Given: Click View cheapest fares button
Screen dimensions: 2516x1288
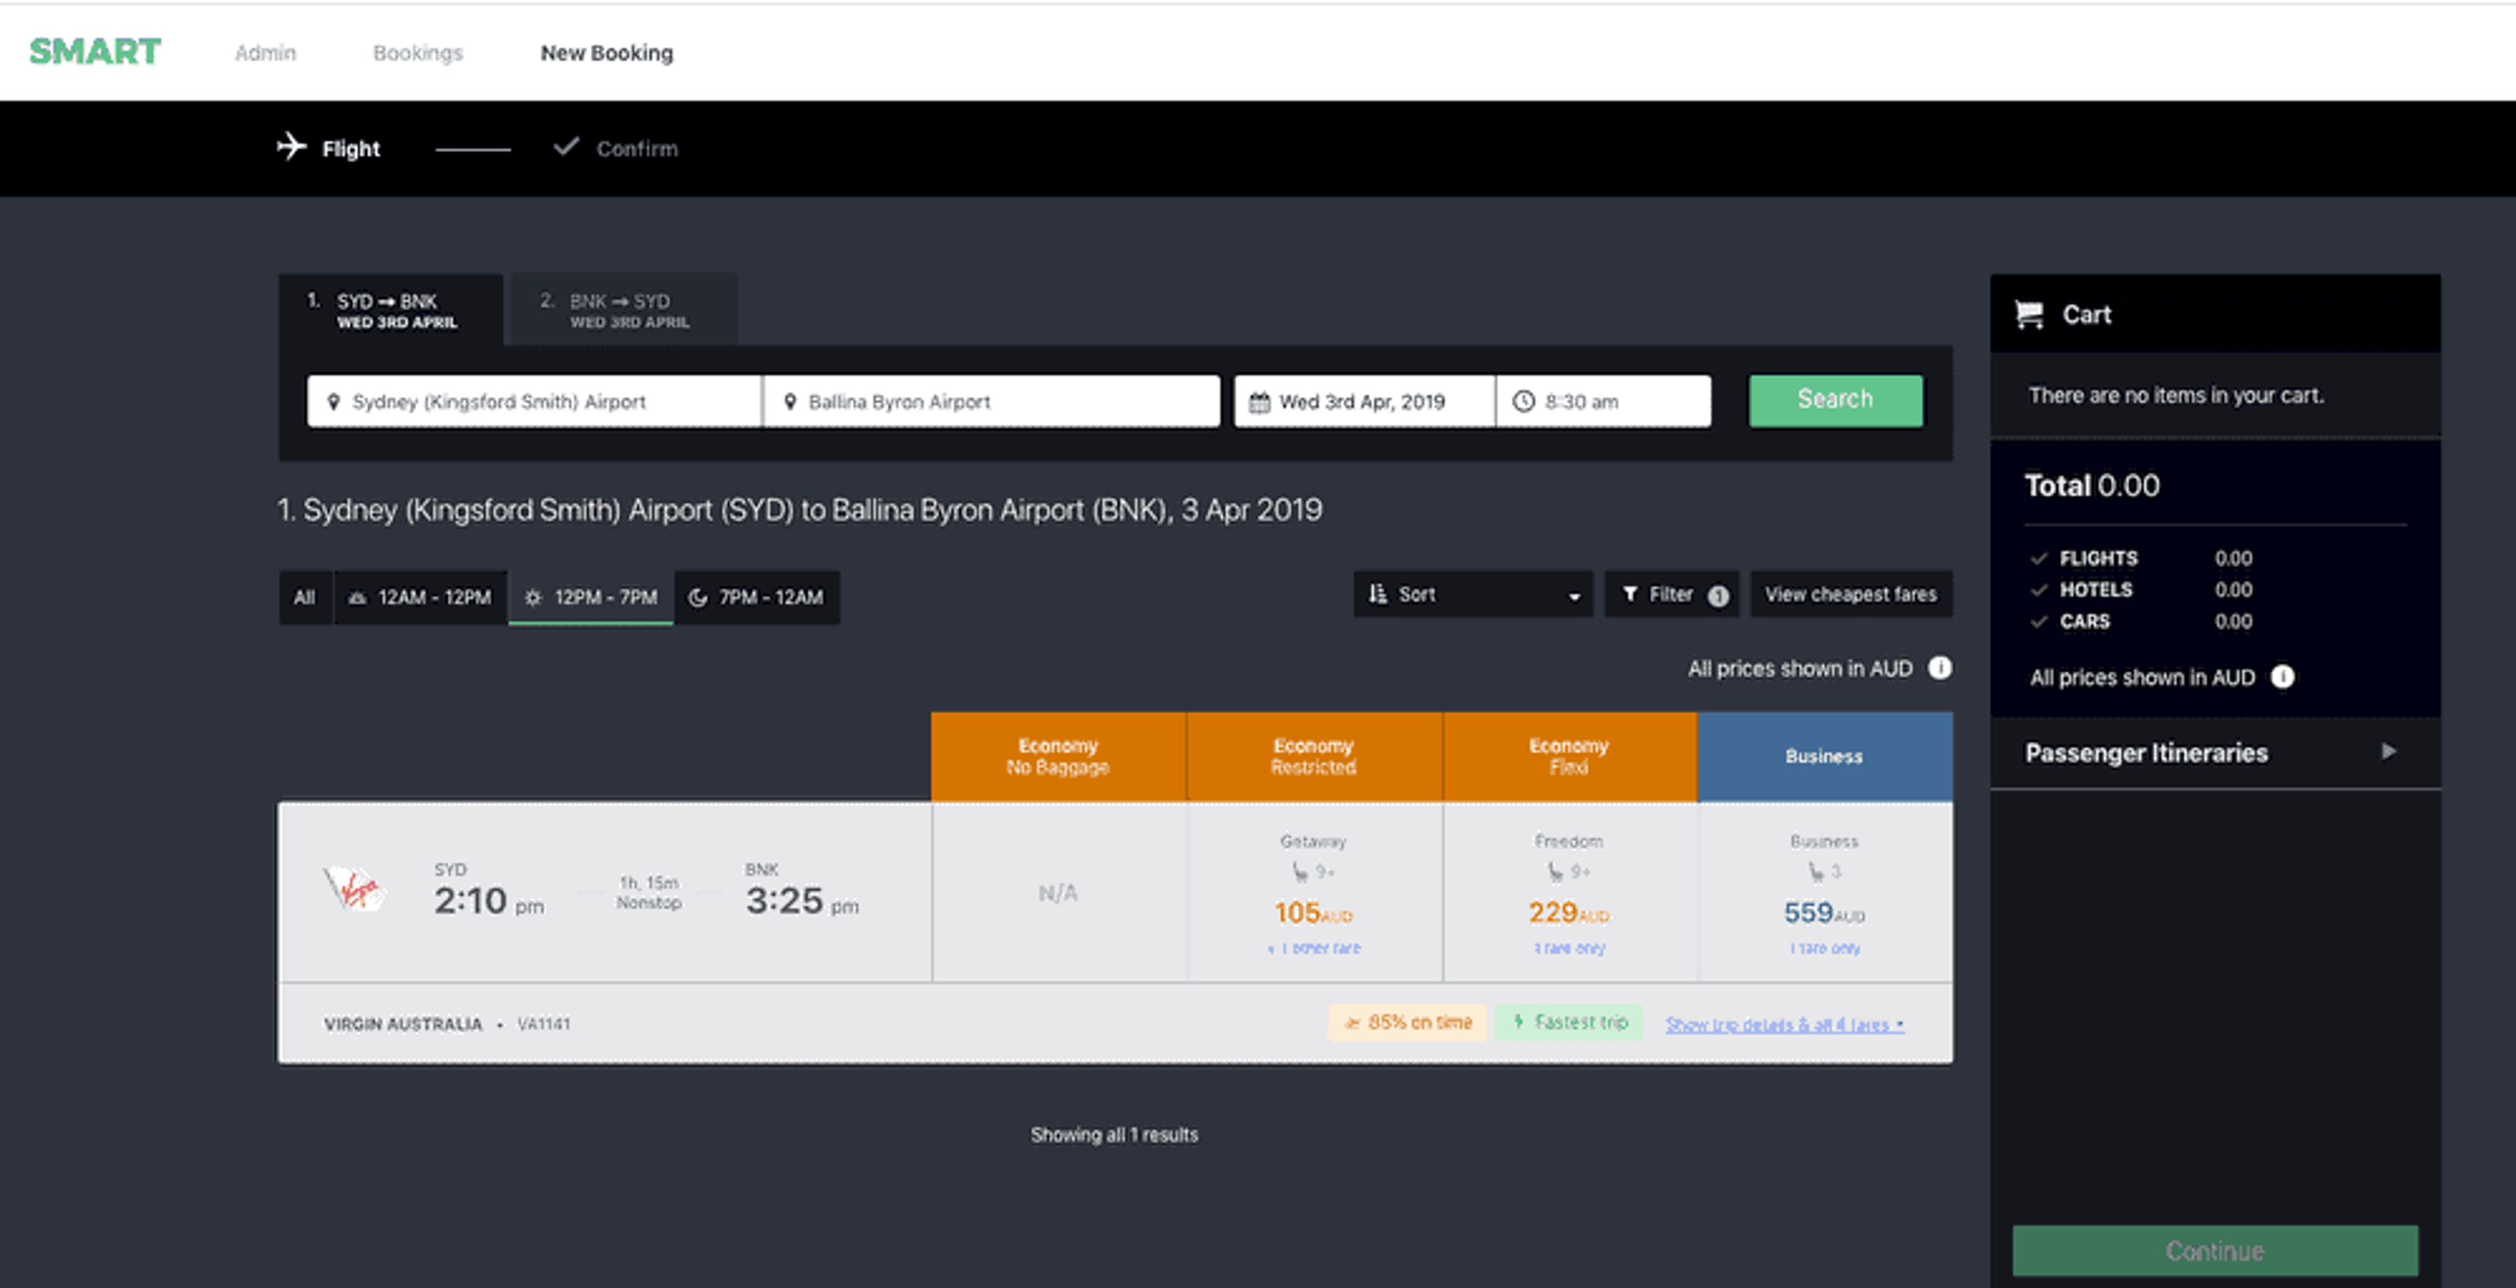Looking at the screenshot, I should pos(1850,595).
